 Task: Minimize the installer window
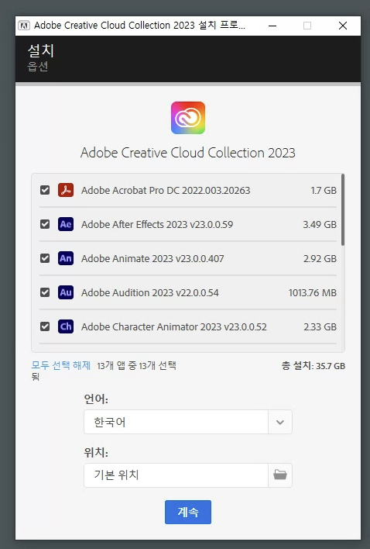272,26
